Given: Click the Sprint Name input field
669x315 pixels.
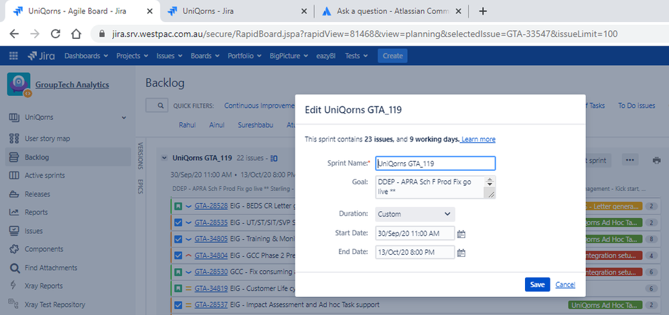Looking at the screenshot, I should coord(435,163).
